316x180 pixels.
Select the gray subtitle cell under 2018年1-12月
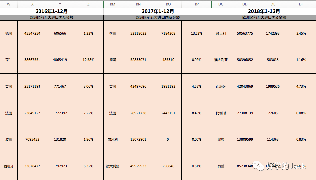[264, 18]
